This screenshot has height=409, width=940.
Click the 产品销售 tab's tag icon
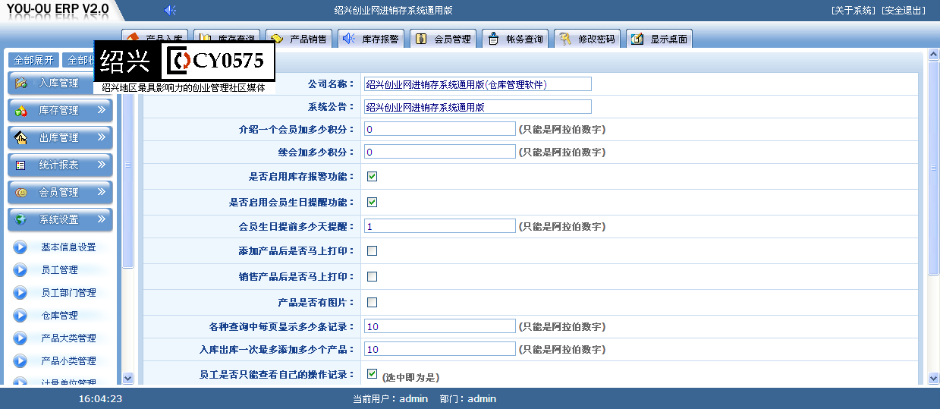tap(277, 39)
